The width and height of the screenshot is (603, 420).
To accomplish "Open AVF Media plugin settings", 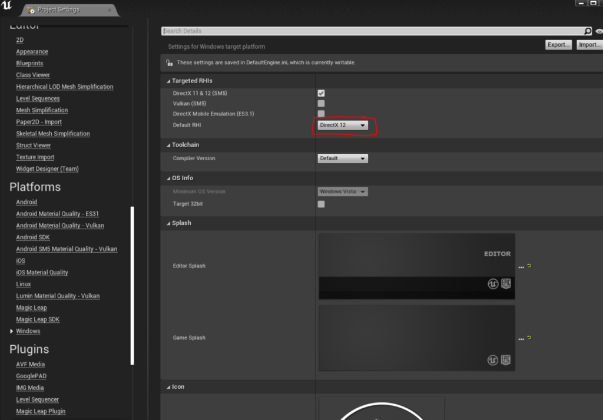I will 31,365.
